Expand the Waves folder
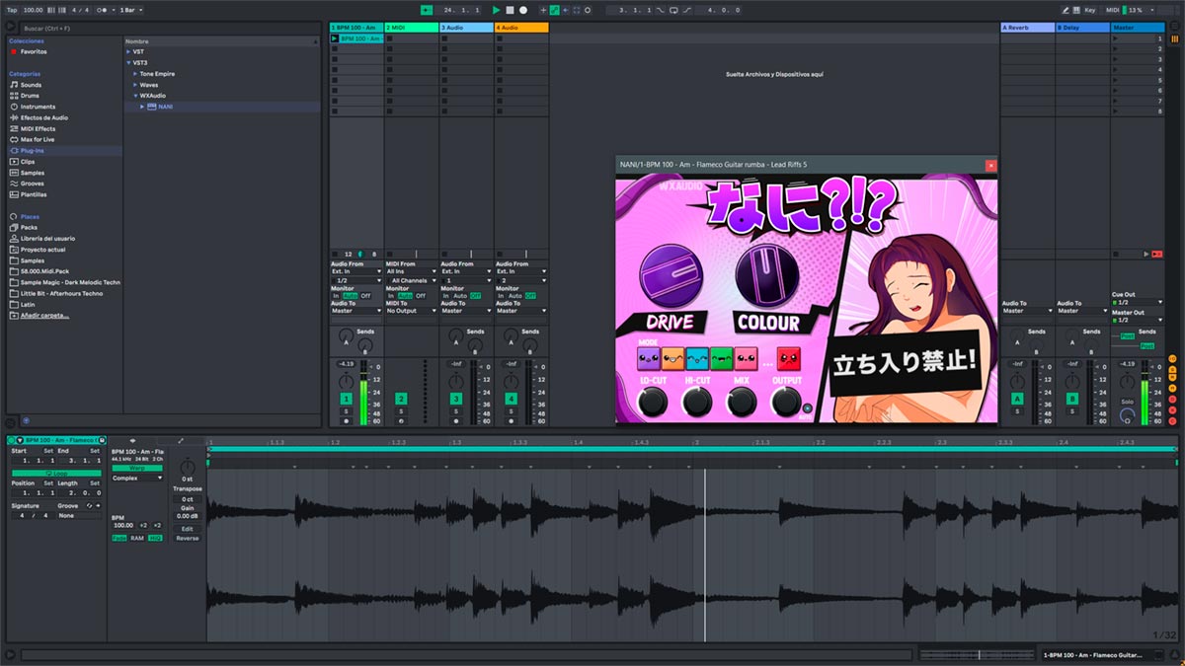Screen dimensions: 1185x666 (135, 85)
